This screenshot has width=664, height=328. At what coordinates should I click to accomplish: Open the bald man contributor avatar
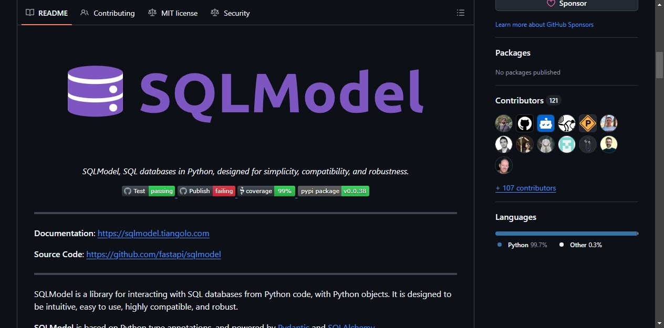point(504,165)
